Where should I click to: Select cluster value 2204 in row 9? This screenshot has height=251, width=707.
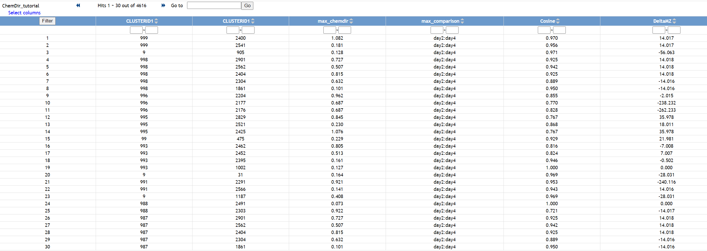pos(240,96)
